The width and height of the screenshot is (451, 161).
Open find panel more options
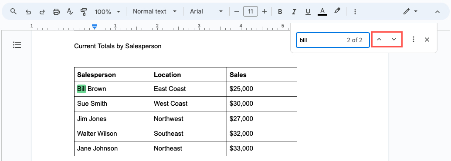point(414,40)
